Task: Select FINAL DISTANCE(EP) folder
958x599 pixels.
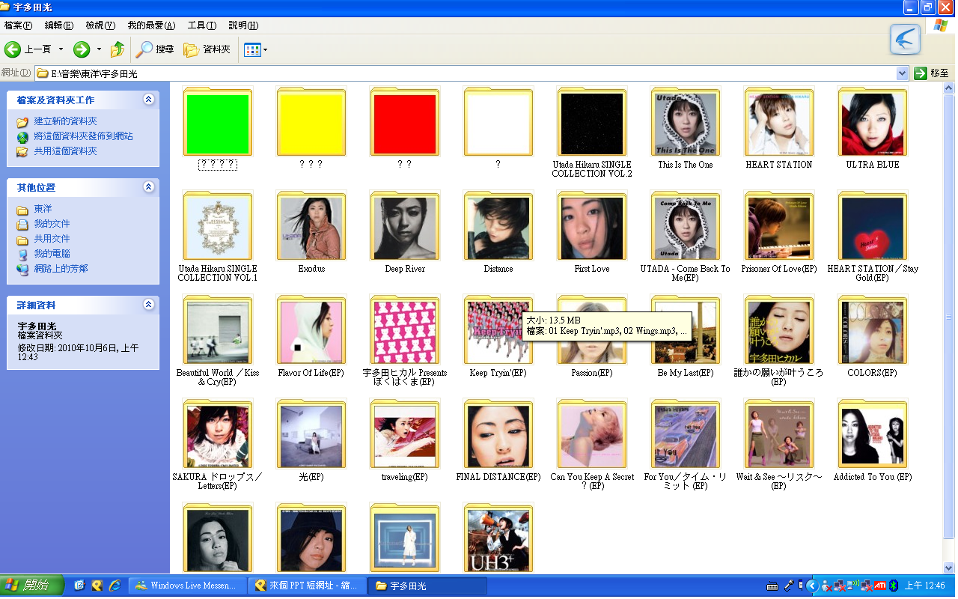Action: 498,436
